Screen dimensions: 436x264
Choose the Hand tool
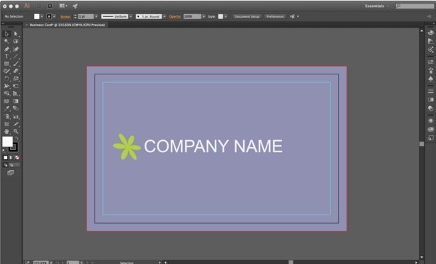[x=6, y=132]
